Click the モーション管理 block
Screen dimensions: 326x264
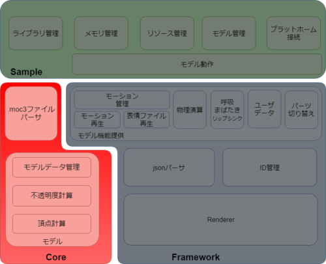pyautogui.click(x=122, y=100)
